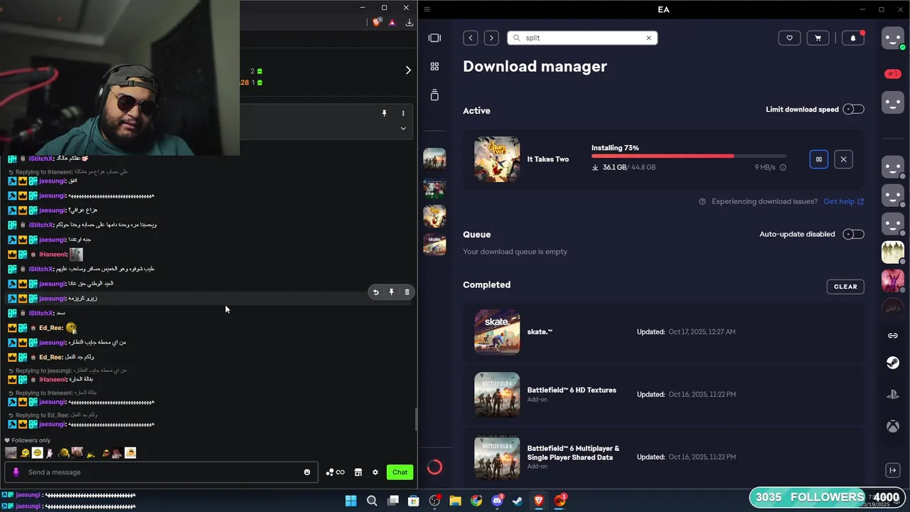
Task: Click the 'Battlefield™ 6 HD Textures' title
Action: [572, 390]
